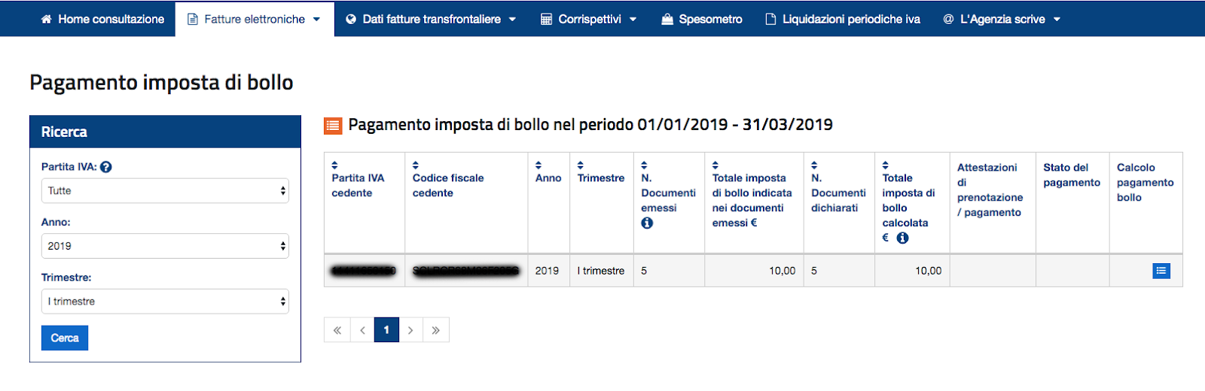Click the info icon beside Totale imposta calcolata

point(902,238)
